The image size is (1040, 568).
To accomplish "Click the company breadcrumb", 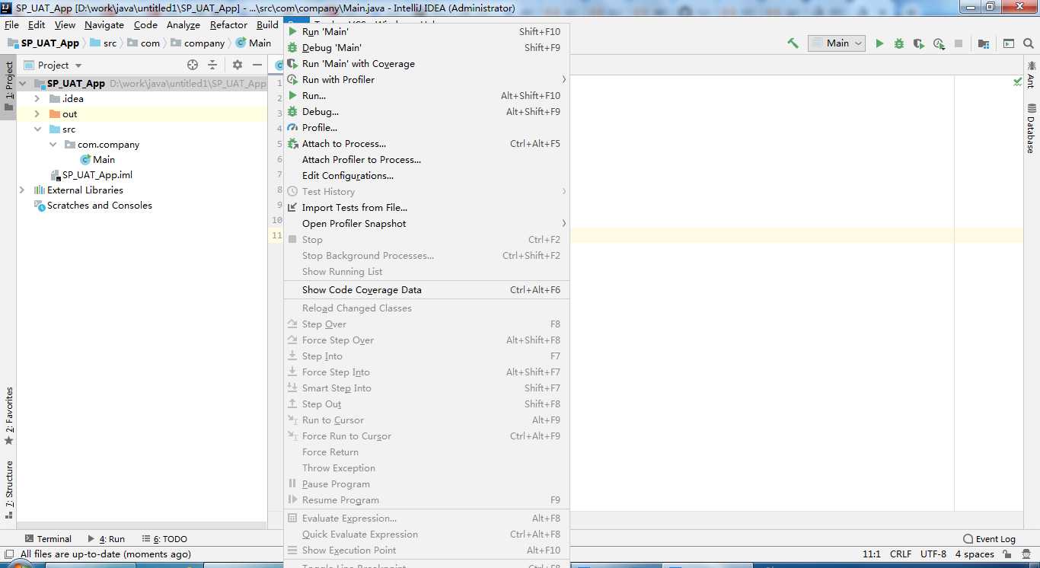I will click(198, 43).
